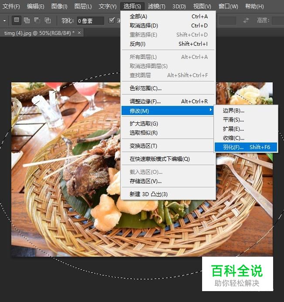Select the Intersect with Selection mode icon
Viewport: 284px width, 302px height.
[x=47, y=20]
